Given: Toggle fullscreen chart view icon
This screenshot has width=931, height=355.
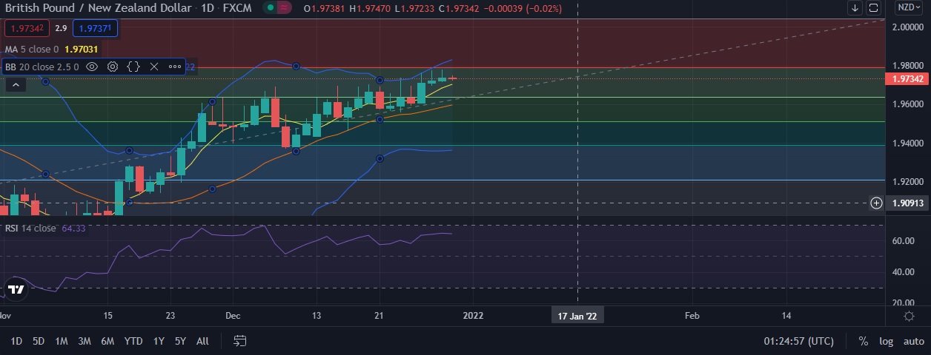Looking at the screenshot, I should (874, 8).
